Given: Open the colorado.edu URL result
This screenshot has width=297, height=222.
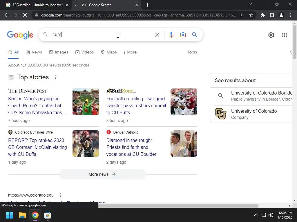Looking at the screenshot, I should [31, 195].
